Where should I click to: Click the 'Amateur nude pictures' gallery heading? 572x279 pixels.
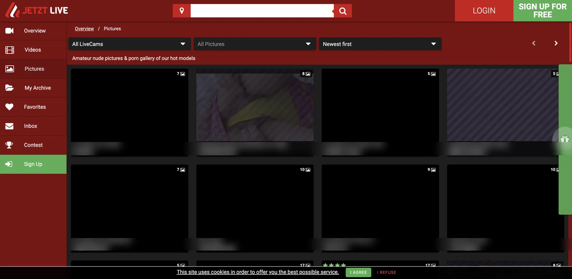pos(134,58)
